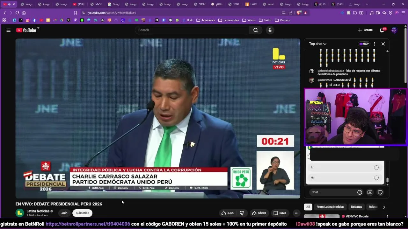Image resolution: width=408 pixels, height=229 pixels.
Task: Open the browser music player icon
Action: click(x=371, y=13)
